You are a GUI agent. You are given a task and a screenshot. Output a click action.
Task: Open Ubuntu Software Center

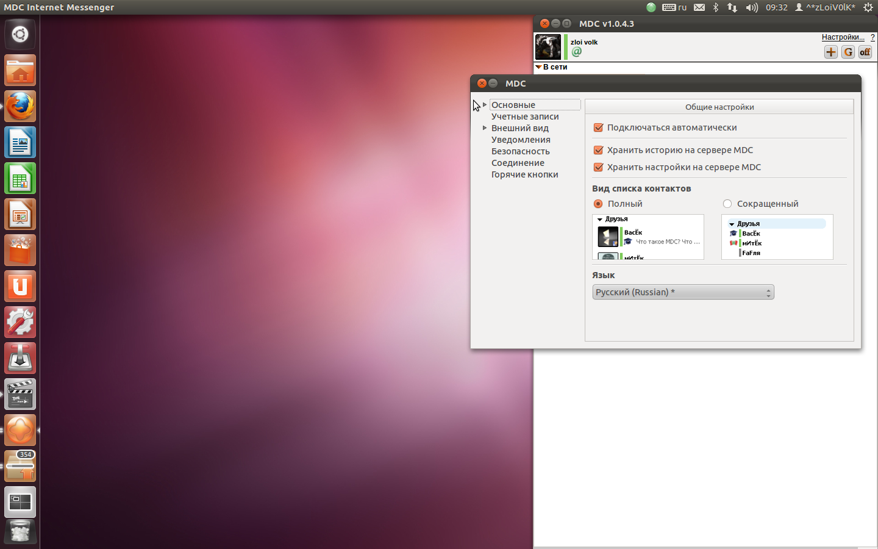point(20,250)
